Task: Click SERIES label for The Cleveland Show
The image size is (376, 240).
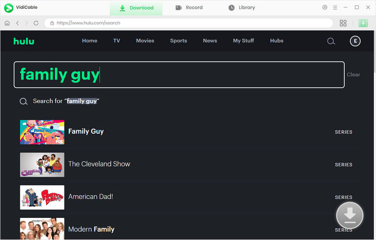Action: point(343,165)
